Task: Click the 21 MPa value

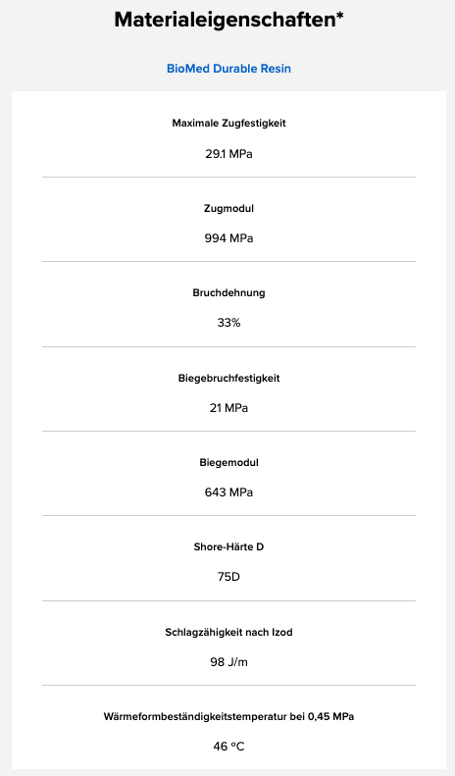Action: click(x=228, y=408)
